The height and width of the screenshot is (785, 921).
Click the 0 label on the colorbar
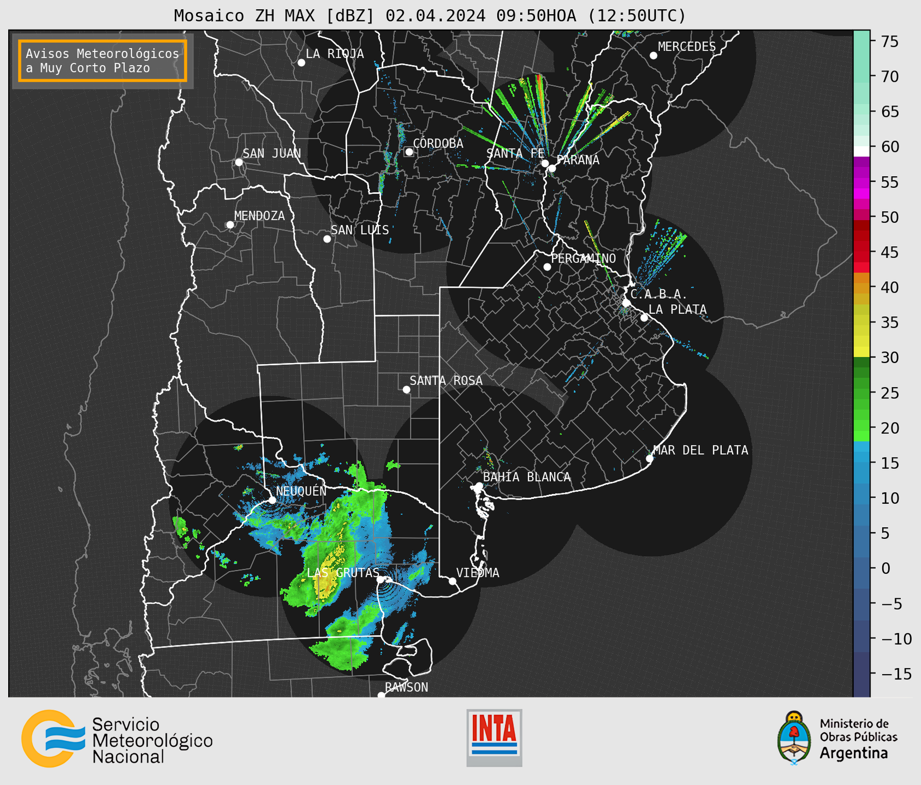coord(886,568)
